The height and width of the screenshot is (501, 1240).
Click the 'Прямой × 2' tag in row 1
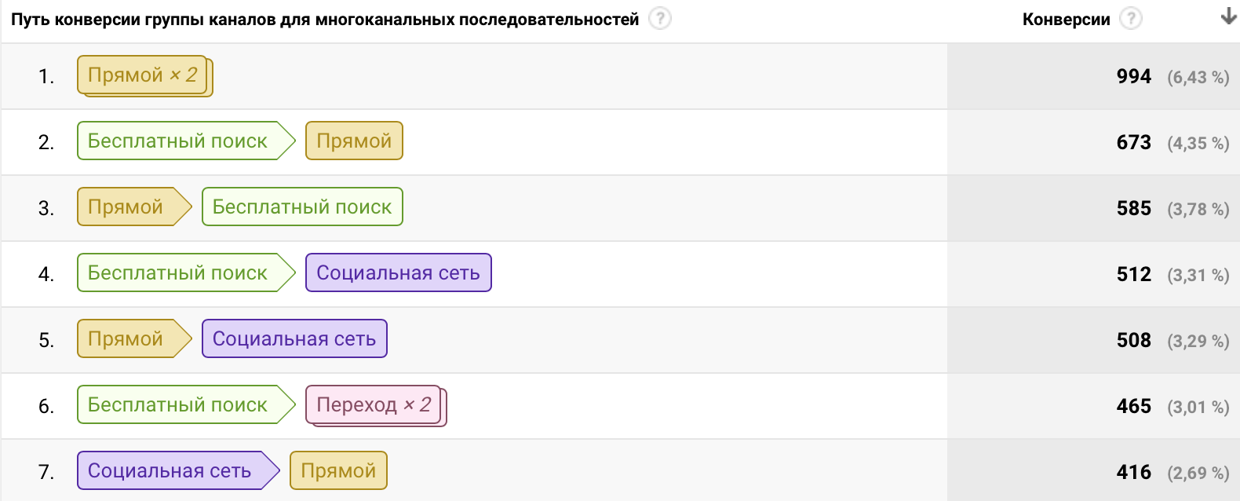[143, 75]
